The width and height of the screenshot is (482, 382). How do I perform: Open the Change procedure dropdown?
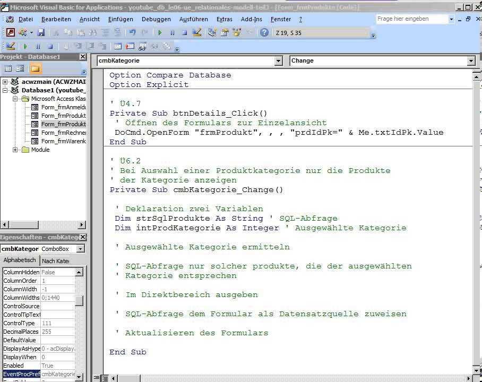(x=471, y=61)
